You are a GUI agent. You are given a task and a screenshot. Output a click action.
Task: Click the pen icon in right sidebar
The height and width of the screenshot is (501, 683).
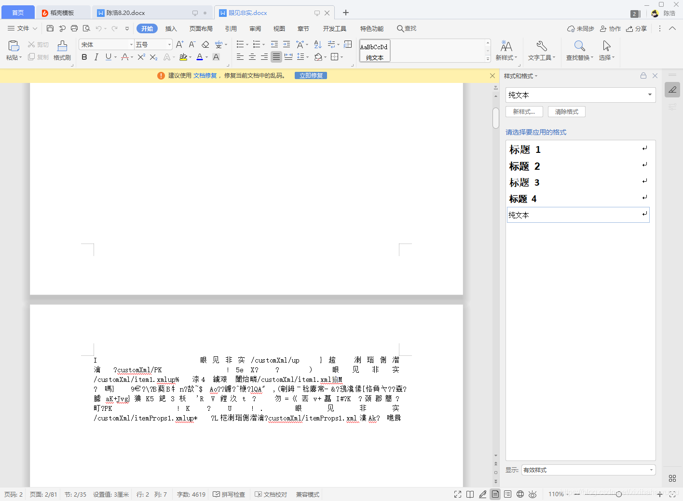coord(672,90)
